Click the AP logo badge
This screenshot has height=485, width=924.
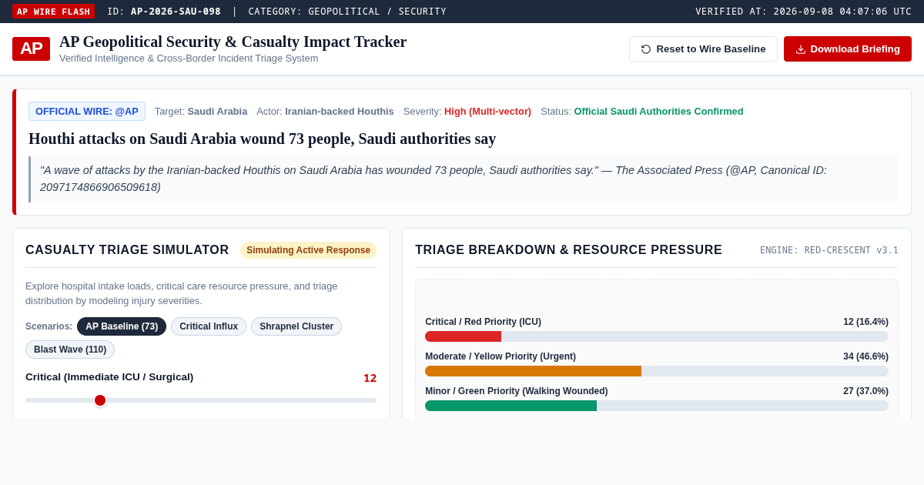[x=31, y=48]
